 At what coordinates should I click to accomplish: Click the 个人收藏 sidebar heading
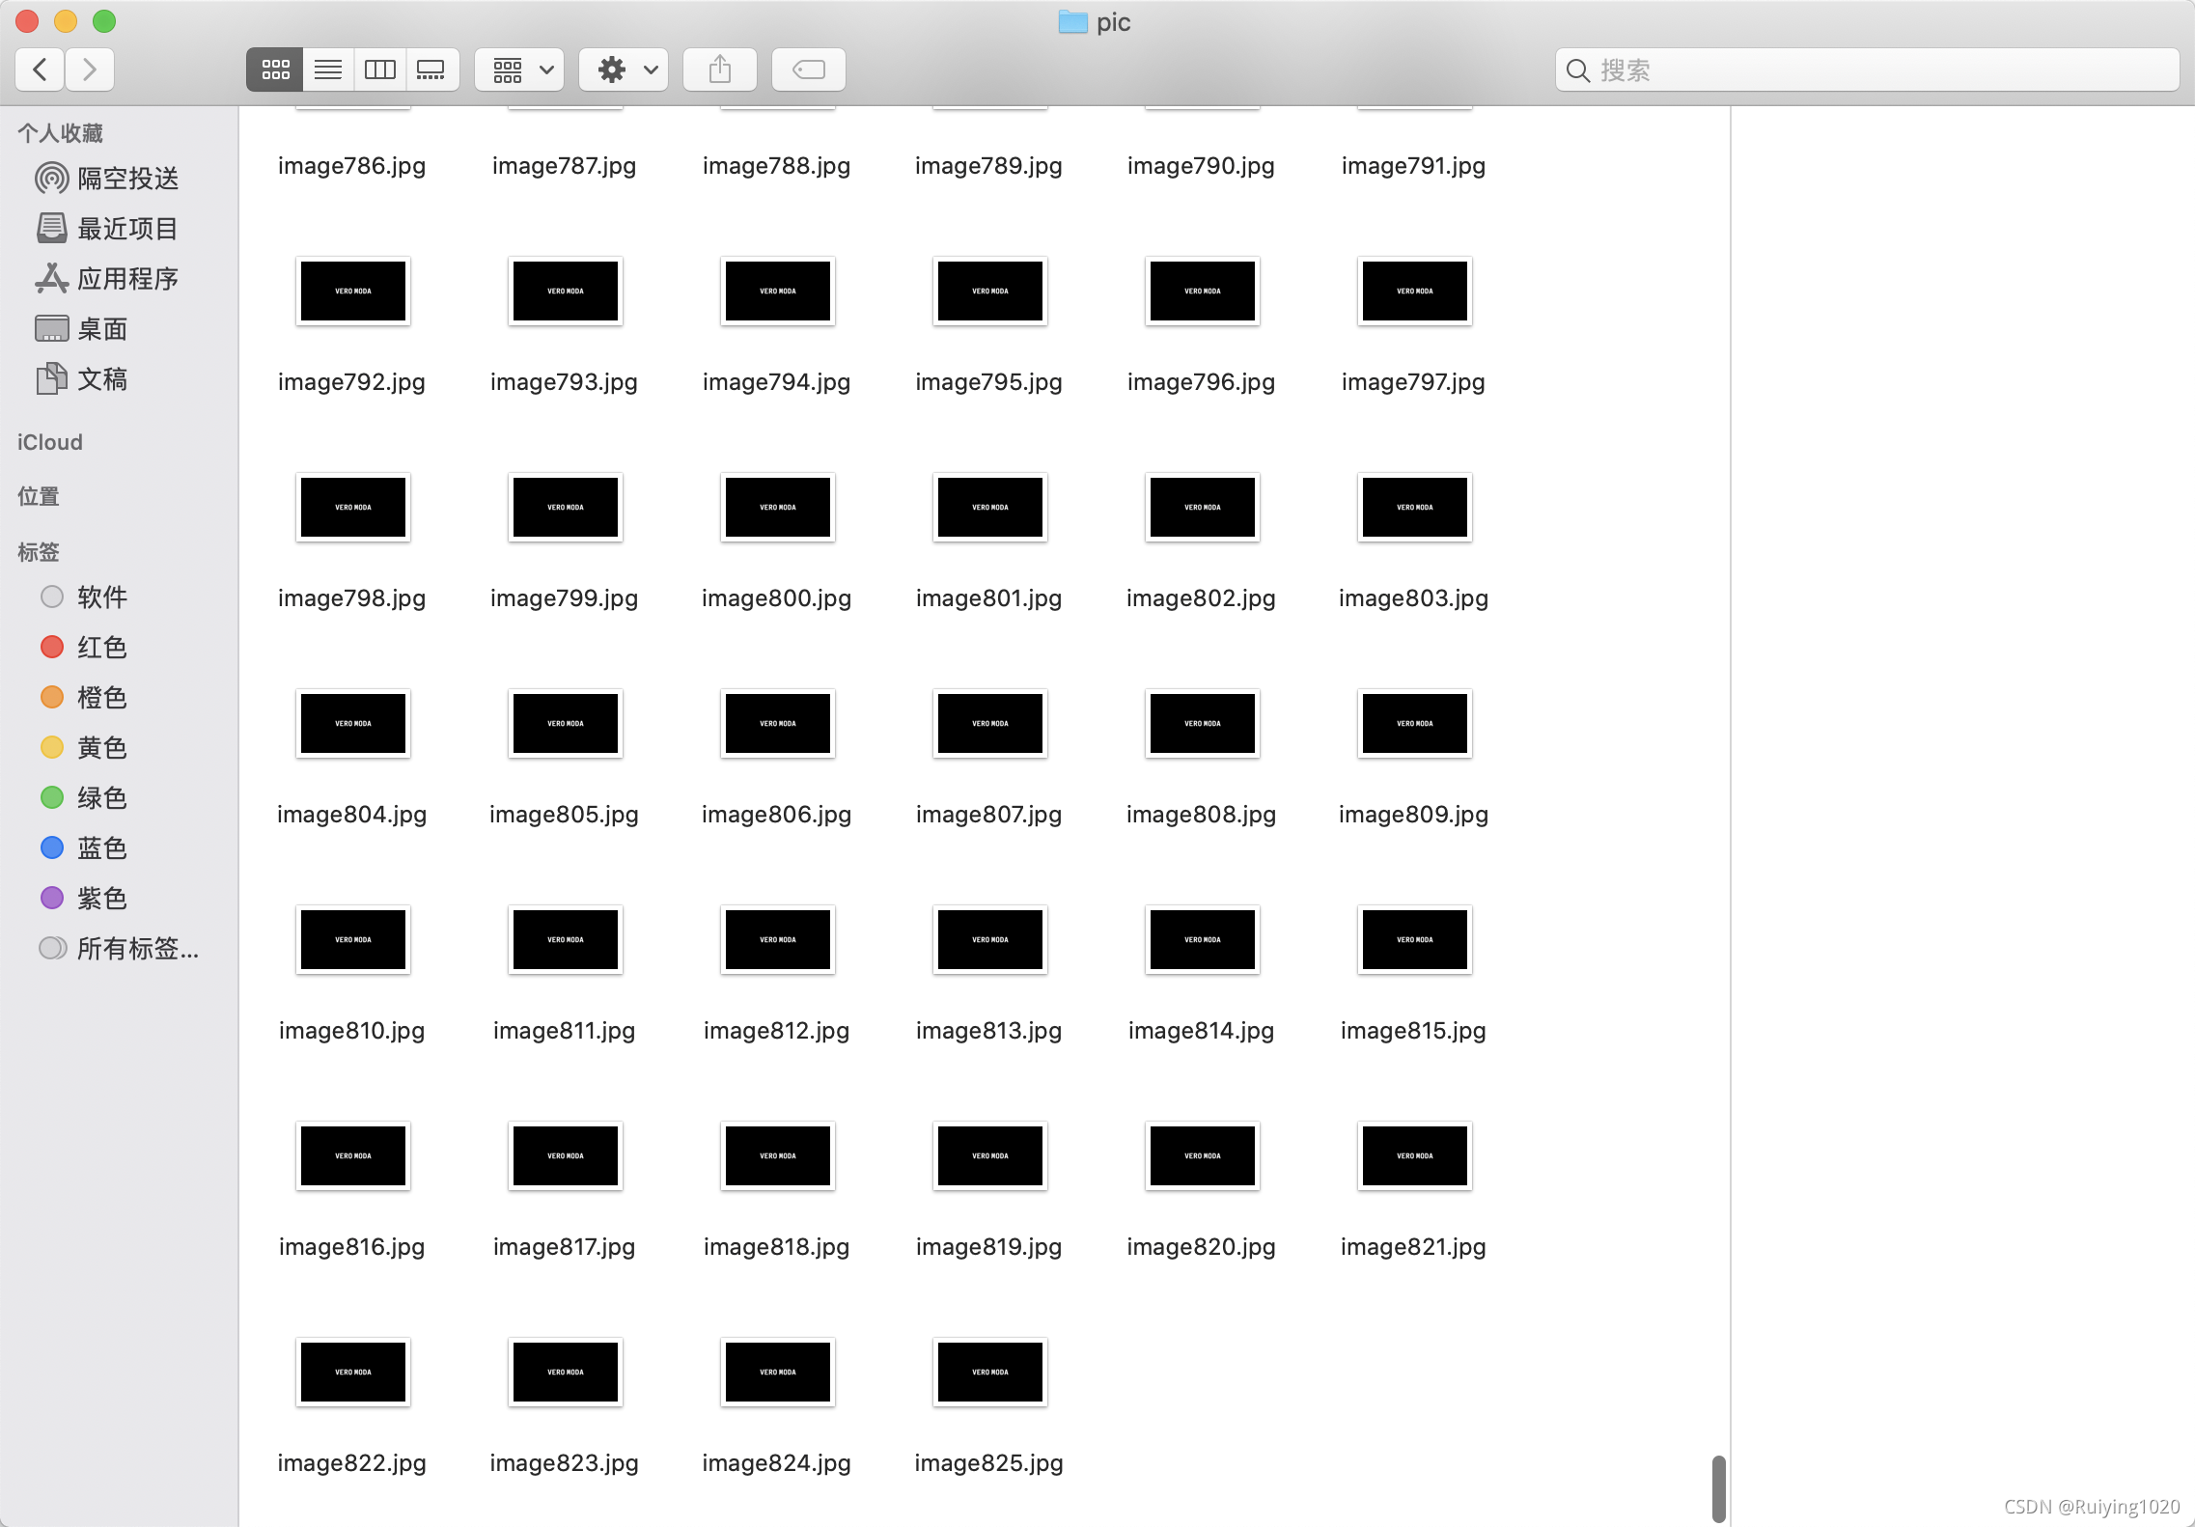click(x=60, y=133)
